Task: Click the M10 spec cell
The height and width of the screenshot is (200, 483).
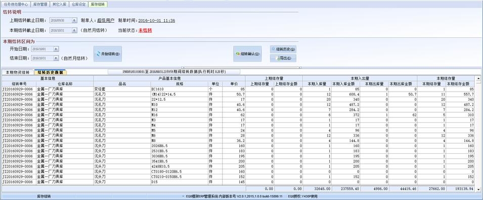Action: 179,104
